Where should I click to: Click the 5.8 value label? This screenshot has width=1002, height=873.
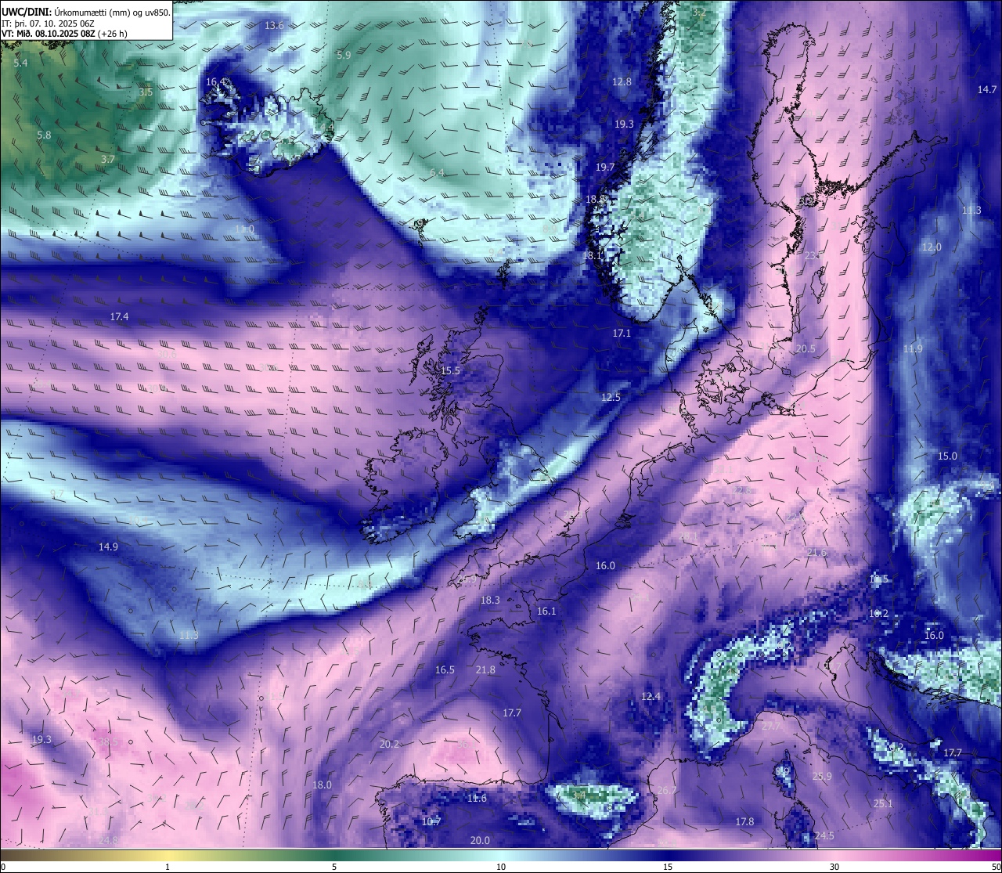coord(44,135)
